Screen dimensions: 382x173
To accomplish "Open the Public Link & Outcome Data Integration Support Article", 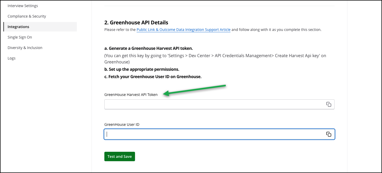I will click(184, 30).
